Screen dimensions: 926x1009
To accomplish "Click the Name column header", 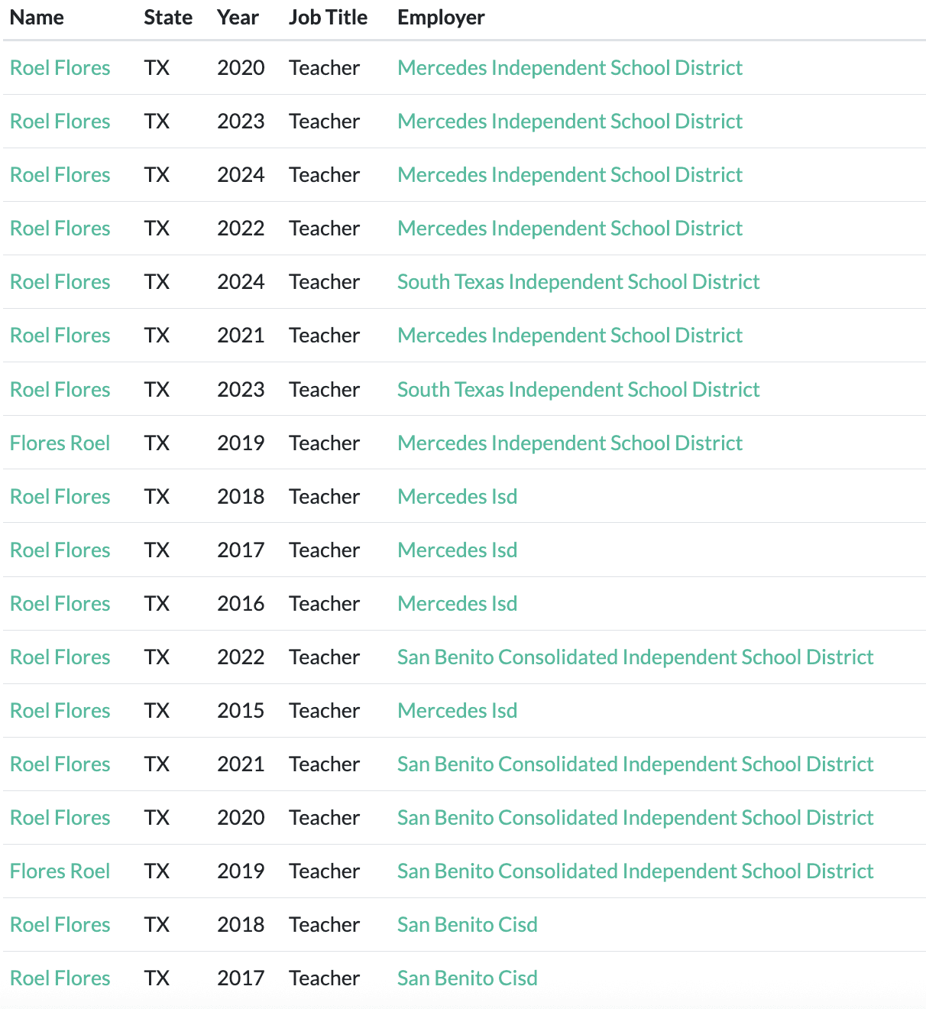I will 37,18.
